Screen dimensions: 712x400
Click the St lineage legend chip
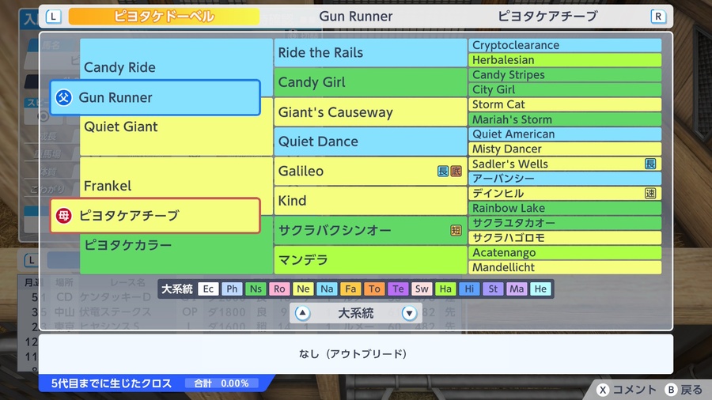[x=493, y=289]
